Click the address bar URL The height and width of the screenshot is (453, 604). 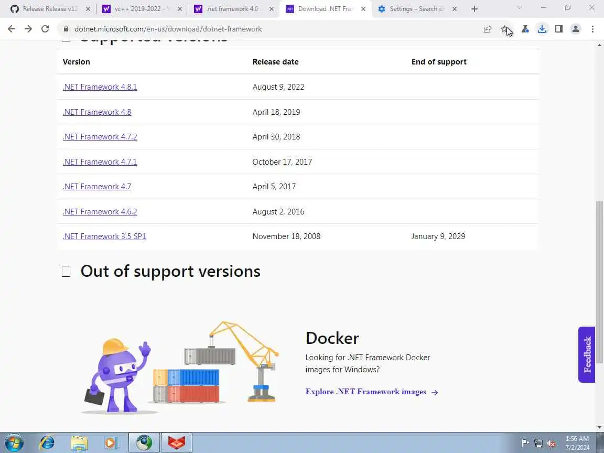coord(168,29)
